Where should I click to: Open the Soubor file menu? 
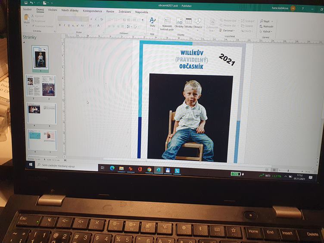27,9
